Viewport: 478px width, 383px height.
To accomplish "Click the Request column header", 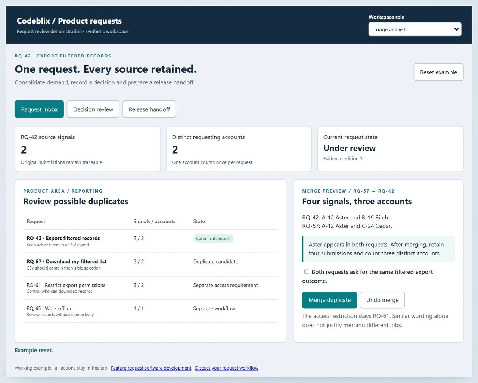I will point(36,221).
